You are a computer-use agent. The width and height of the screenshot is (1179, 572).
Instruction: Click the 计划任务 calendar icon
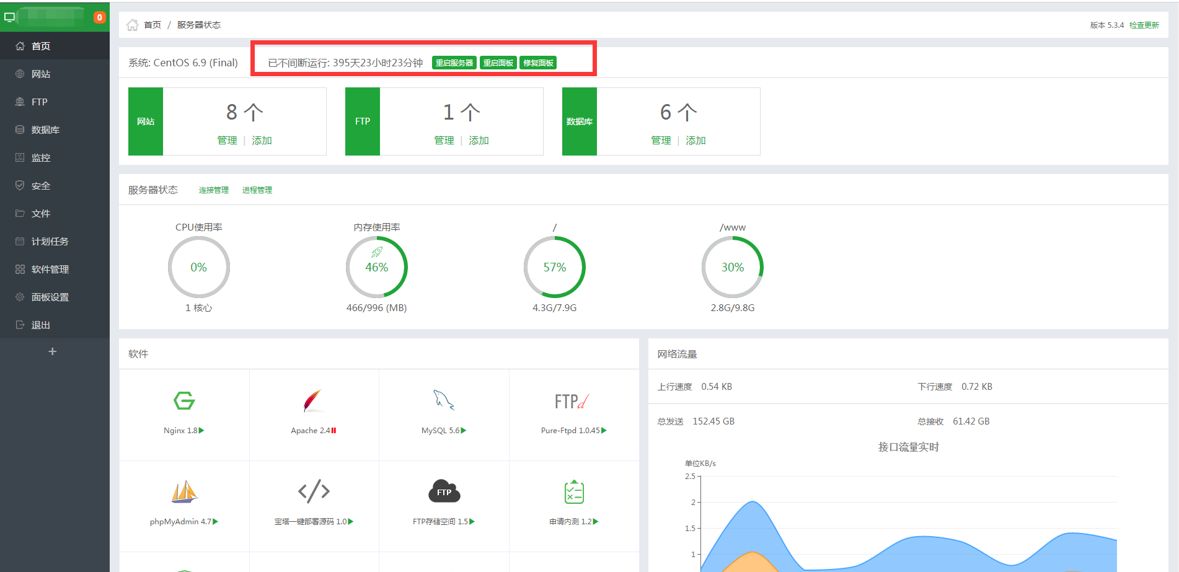(20, 241)
